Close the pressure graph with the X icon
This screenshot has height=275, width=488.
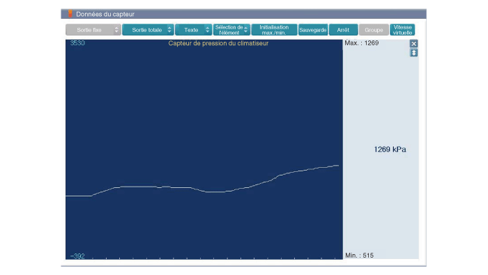pos(413,43)
